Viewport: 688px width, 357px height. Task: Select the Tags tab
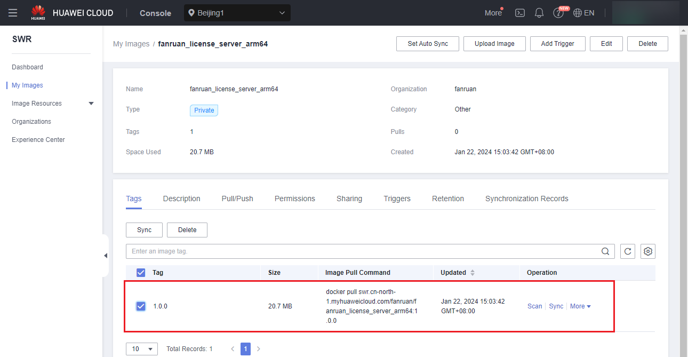tap(134, 199)
